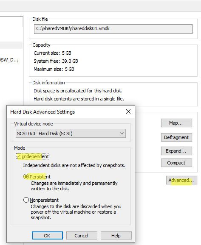Open the Advanced... disk settings button

click(181, 180)
